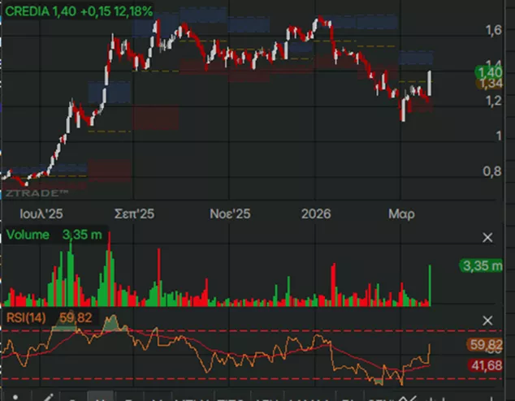Click the 0,8 level on price axis
Viewport: 515px width, 401px height.
coord(492,171)
